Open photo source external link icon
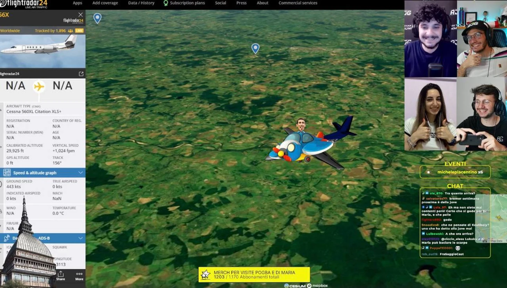The height and width of the screenshot is (288, 507). 81,74
